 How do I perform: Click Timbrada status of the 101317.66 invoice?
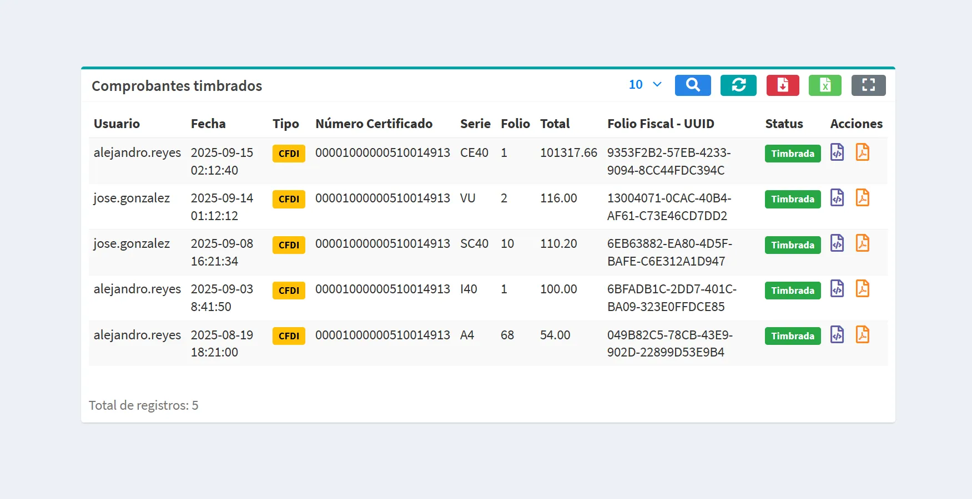point(793,154)
